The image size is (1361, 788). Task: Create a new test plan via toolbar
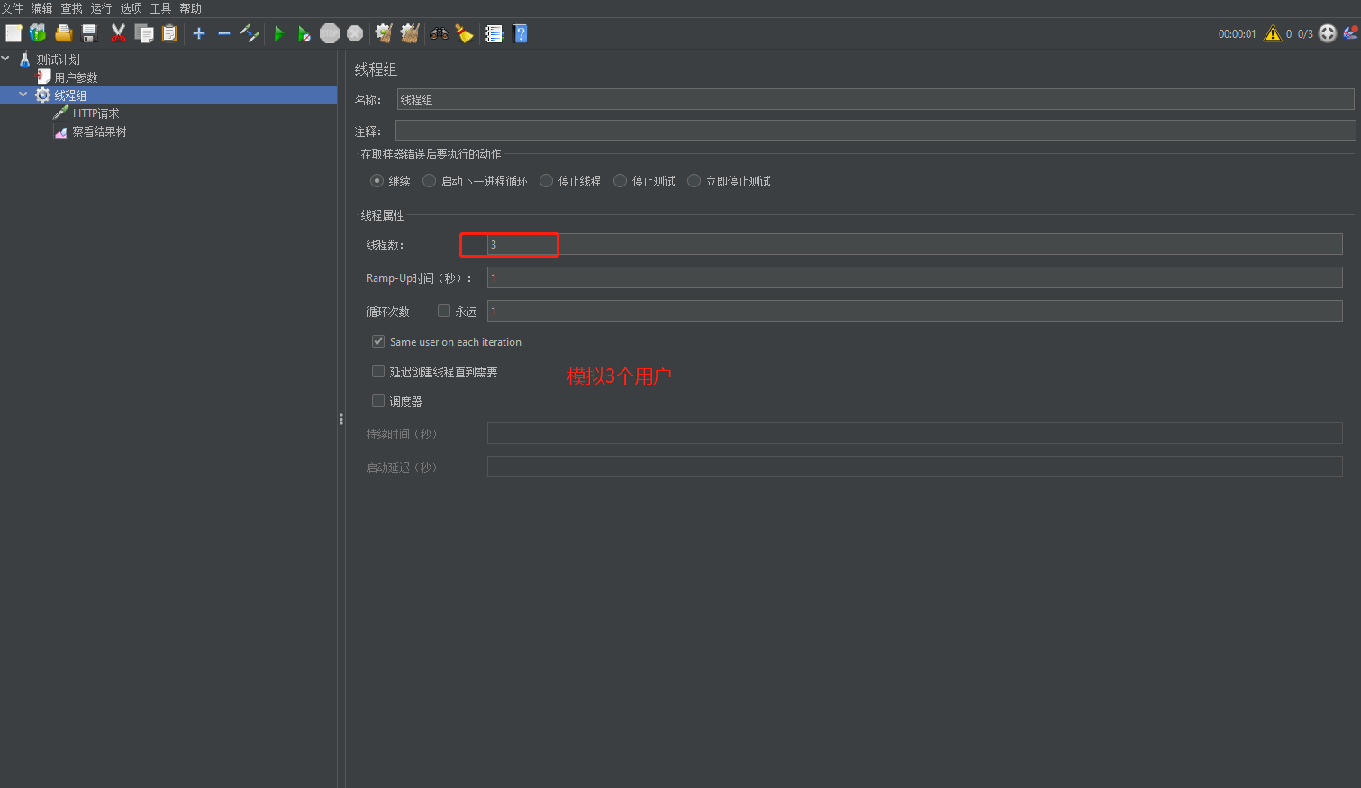click(14, 33)
